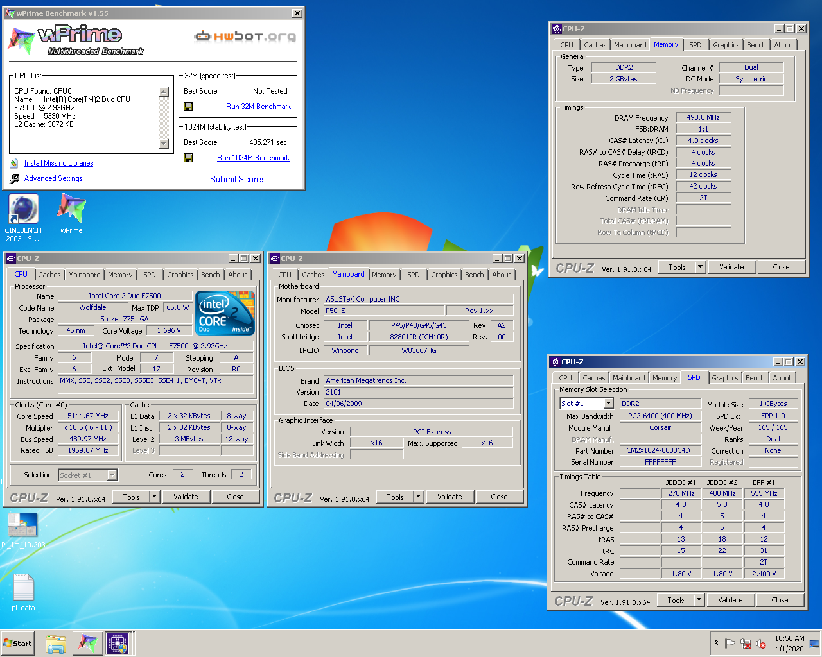
Task: Click the Tools button in CPU window
Action: coord(131,497)
